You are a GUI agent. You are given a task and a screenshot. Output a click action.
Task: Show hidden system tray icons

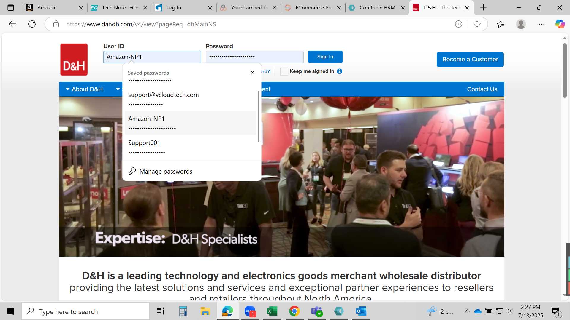click(467, 311)
